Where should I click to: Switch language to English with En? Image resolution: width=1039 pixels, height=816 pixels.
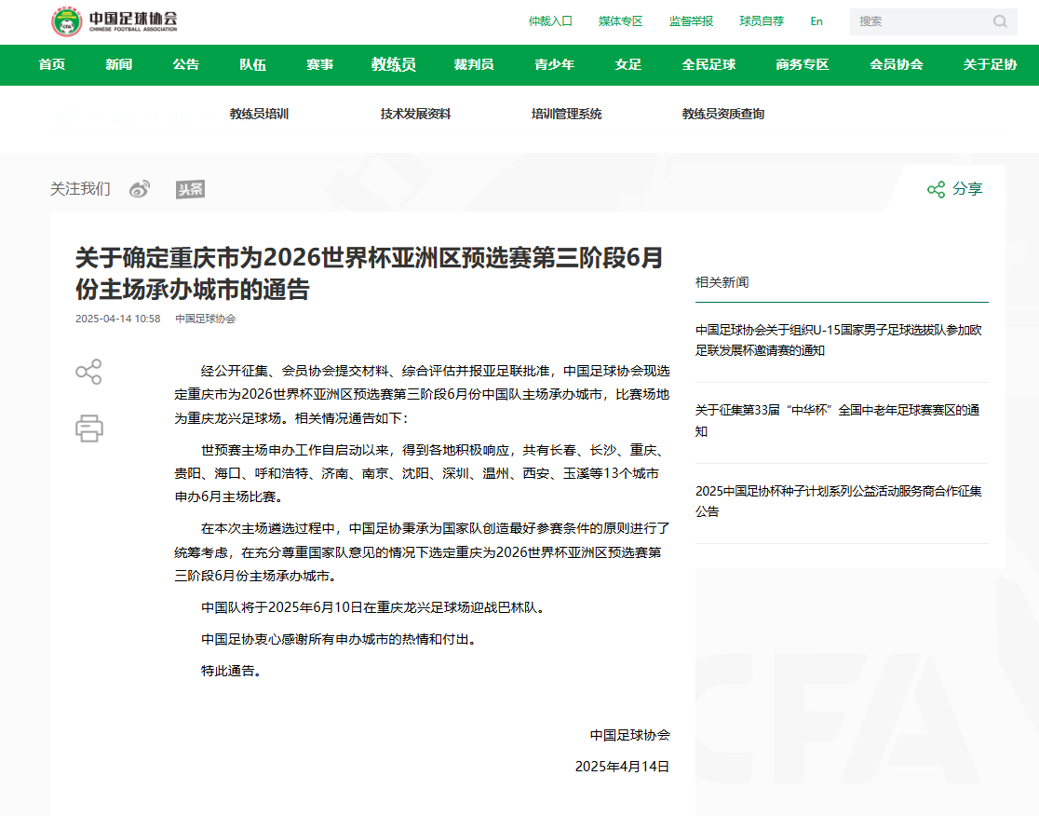point(816,20)
